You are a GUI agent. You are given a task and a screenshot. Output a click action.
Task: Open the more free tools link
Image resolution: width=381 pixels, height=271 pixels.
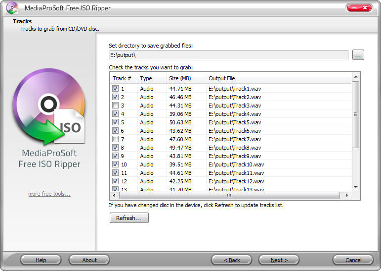[x=49, y=194]
